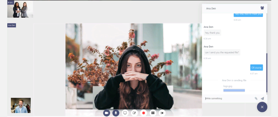Toggle the camera video button
This screenshot has width=278, height=117.
tap(107, 113)
